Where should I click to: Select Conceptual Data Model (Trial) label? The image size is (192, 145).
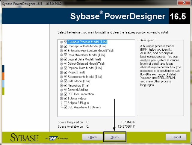(87, 46)
